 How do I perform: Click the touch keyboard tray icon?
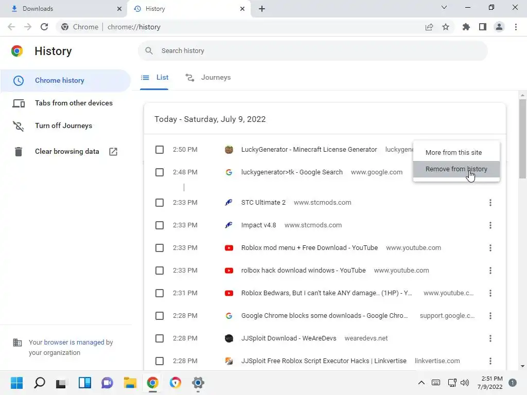pyautogui.click(x=435, y=383)
